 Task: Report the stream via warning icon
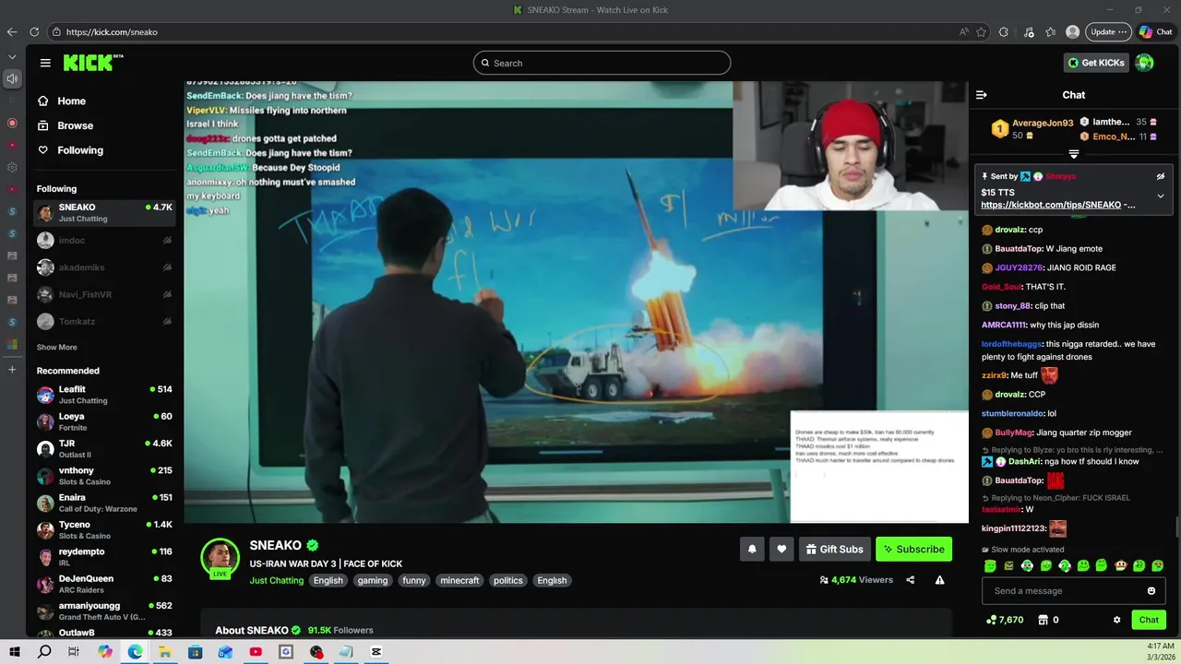(x=939, y=580)
